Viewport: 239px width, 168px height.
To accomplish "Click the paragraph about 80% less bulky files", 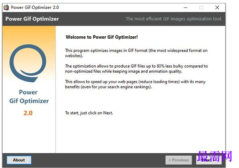I will [x=136, y=69].
